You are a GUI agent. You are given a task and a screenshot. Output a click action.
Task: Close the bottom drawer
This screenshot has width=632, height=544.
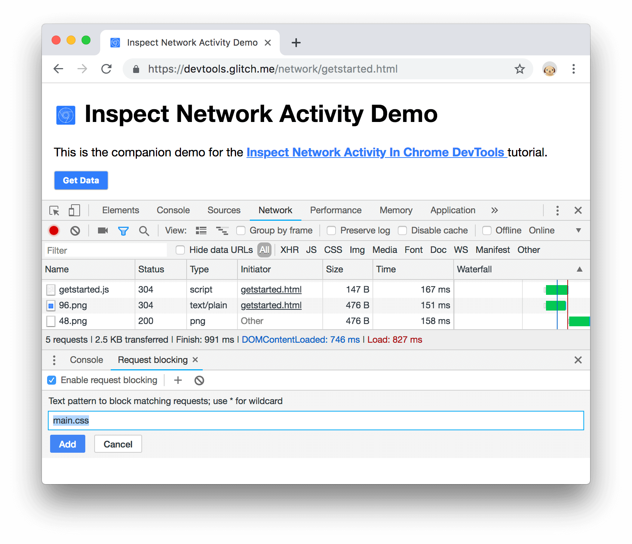578,360
